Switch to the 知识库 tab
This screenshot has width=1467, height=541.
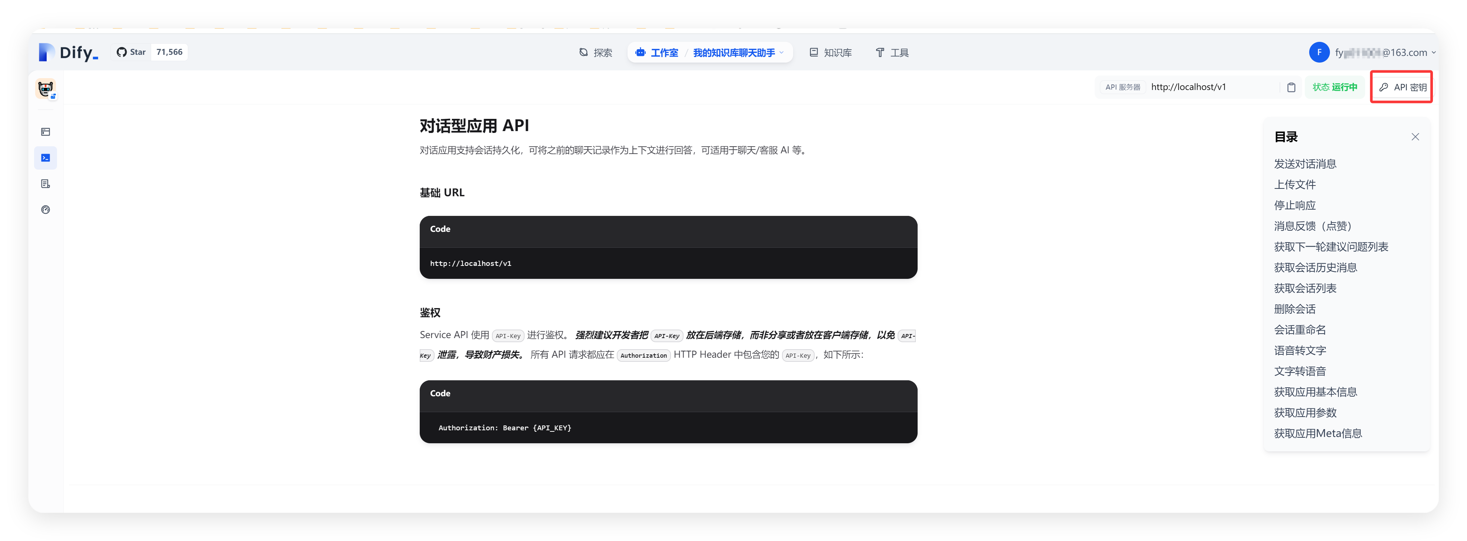pos(831,52)
